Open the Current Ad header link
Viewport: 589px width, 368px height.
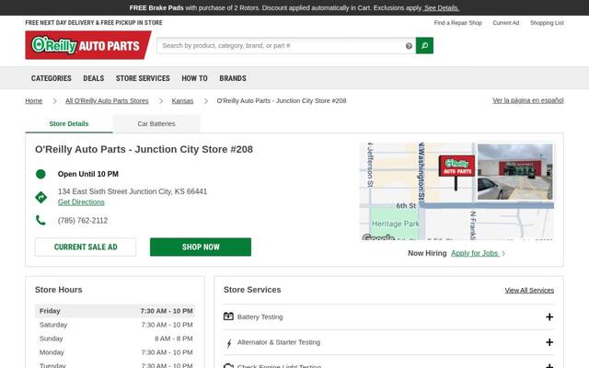(506, 22)
